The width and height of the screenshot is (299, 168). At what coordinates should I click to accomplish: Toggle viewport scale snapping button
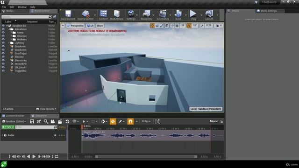tap(202, 26)
